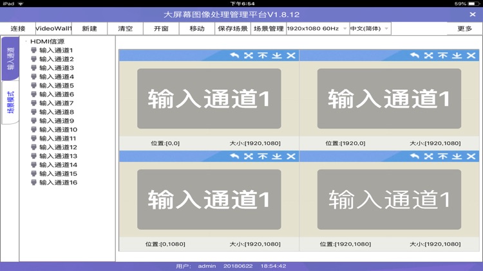Viewport: 483px width, 271px height.
Task: Collapse the HDMI信源 tree node
Action: [26, 41]
